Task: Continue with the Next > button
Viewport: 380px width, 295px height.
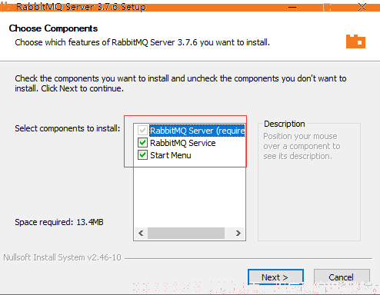Action: 275,277
